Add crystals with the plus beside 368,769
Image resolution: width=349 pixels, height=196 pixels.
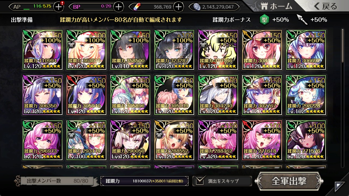coord(178,7)
